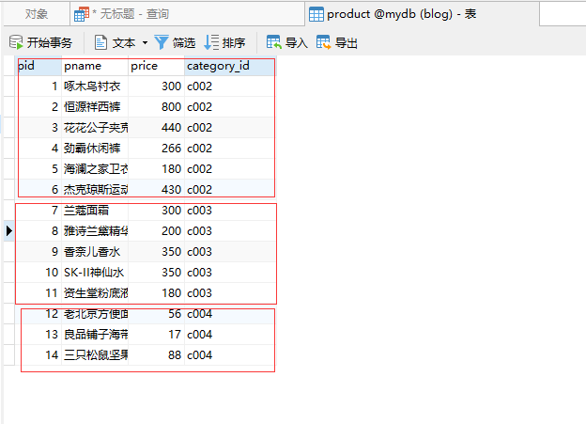Click the price column header

point(156,66)
